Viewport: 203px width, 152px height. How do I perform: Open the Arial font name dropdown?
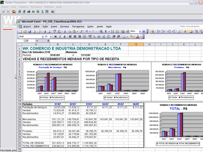point(42,37)
